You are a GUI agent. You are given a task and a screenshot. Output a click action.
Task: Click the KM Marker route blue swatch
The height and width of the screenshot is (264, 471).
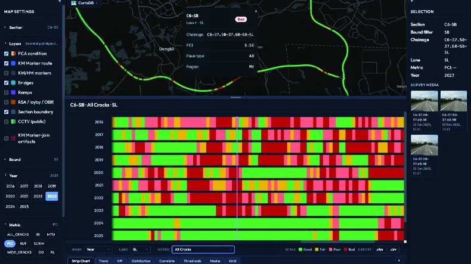point(13,63)
